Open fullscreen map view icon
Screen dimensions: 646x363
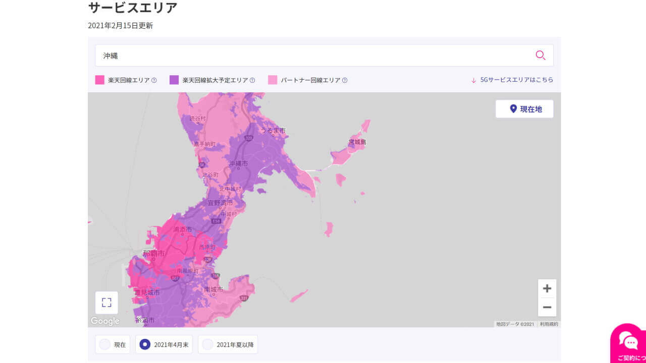point(106,302)
